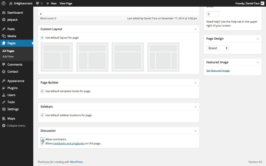Click the Settings icon in sidebar
The width and height of the screenshot is (266, 166).
pyautogui.click(x=4, y=109)
